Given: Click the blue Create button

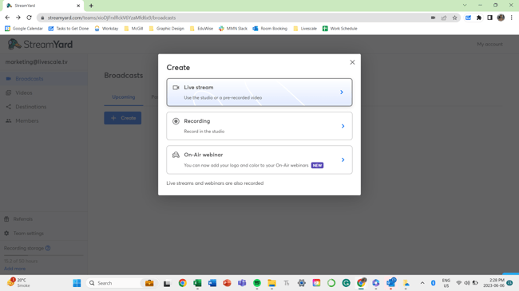Looking at the screenshot, I should (x=122, y=118).
